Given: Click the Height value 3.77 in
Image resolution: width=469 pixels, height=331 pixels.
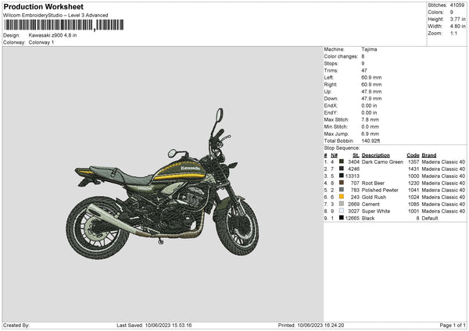Looking at the screenshot, I should pyautogui.click(x=457, y=19).
